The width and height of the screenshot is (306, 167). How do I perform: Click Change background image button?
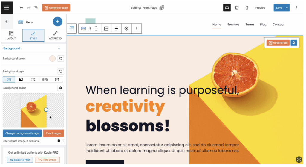point(22,133)
